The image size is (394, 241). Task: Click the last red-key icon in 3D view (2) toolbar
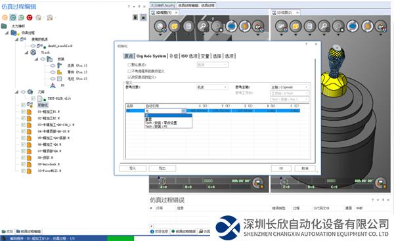click(x=381, y=26)
